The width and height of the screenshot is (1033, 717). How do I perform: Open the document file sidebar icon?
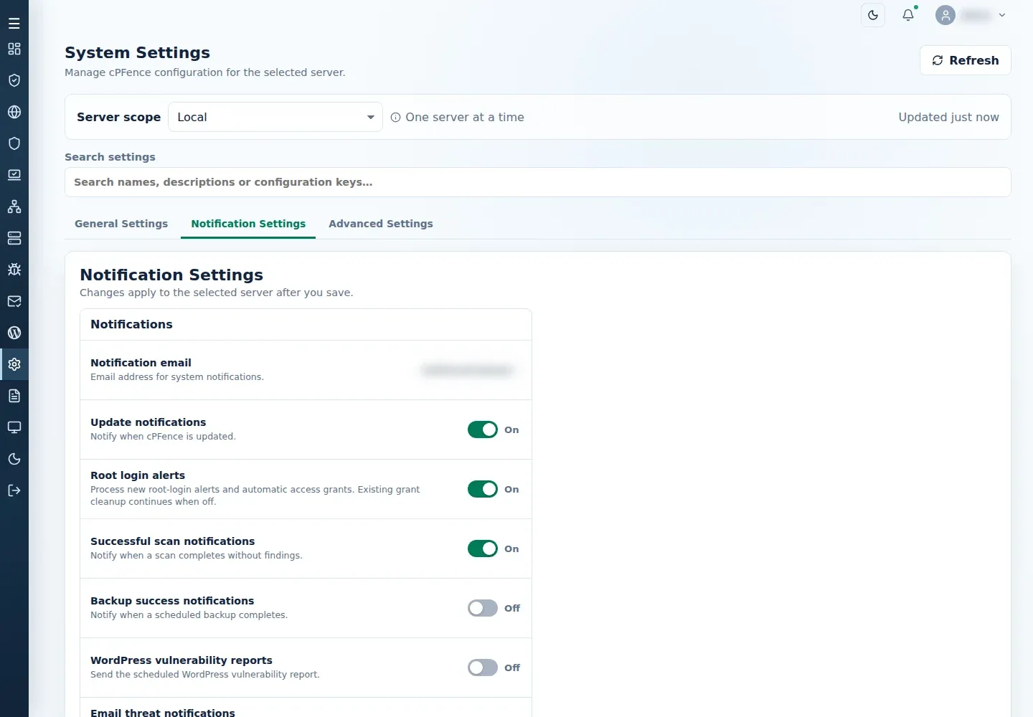(14, 396)
